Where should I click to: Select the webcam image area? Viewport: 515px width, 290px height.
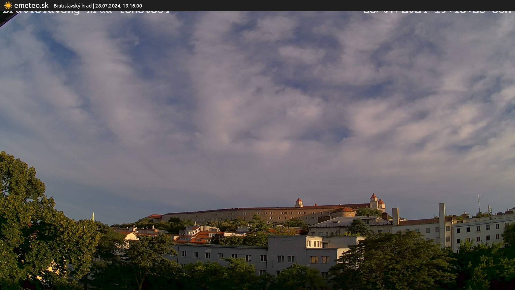(257, 150)
